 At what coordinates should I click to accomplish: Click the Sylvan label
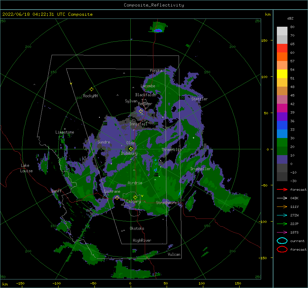coord(131,101)
